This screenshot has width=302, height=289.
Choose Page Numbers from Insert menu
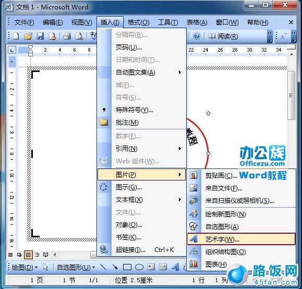(141, 47)
